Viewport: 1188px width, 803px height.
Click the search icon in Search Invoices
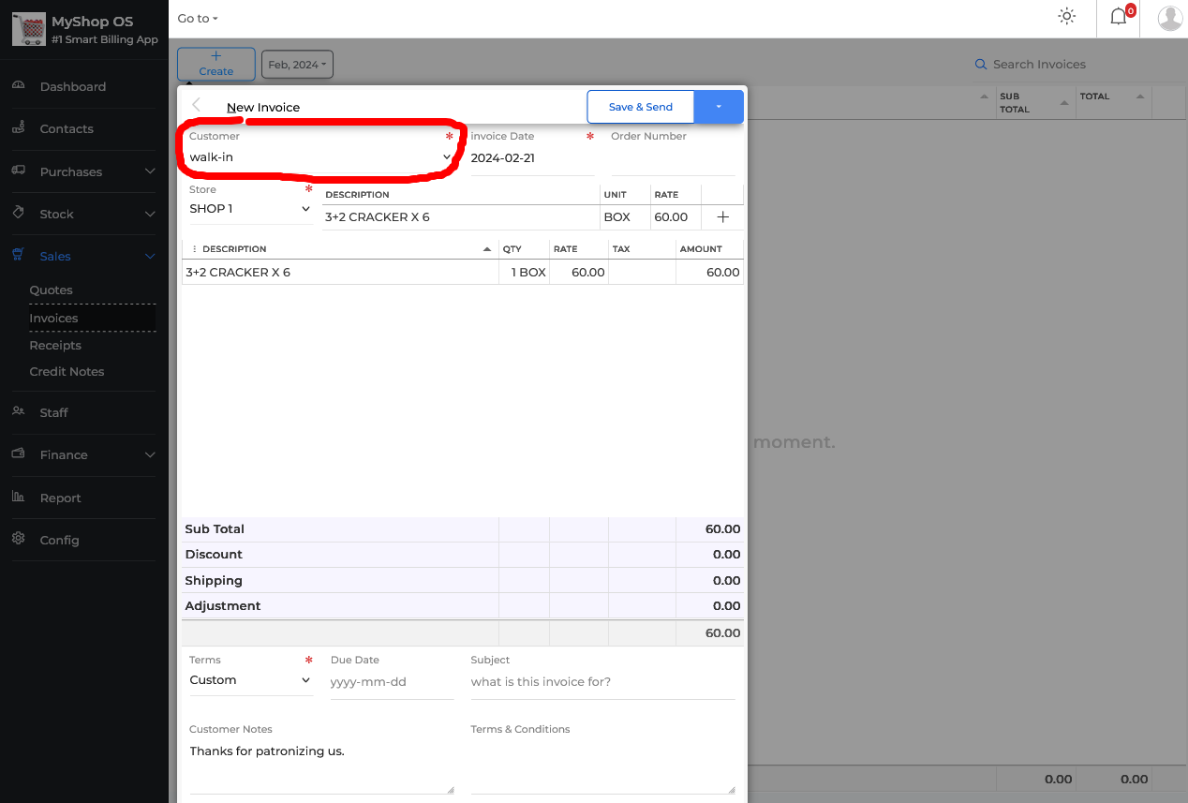[981, 65]
